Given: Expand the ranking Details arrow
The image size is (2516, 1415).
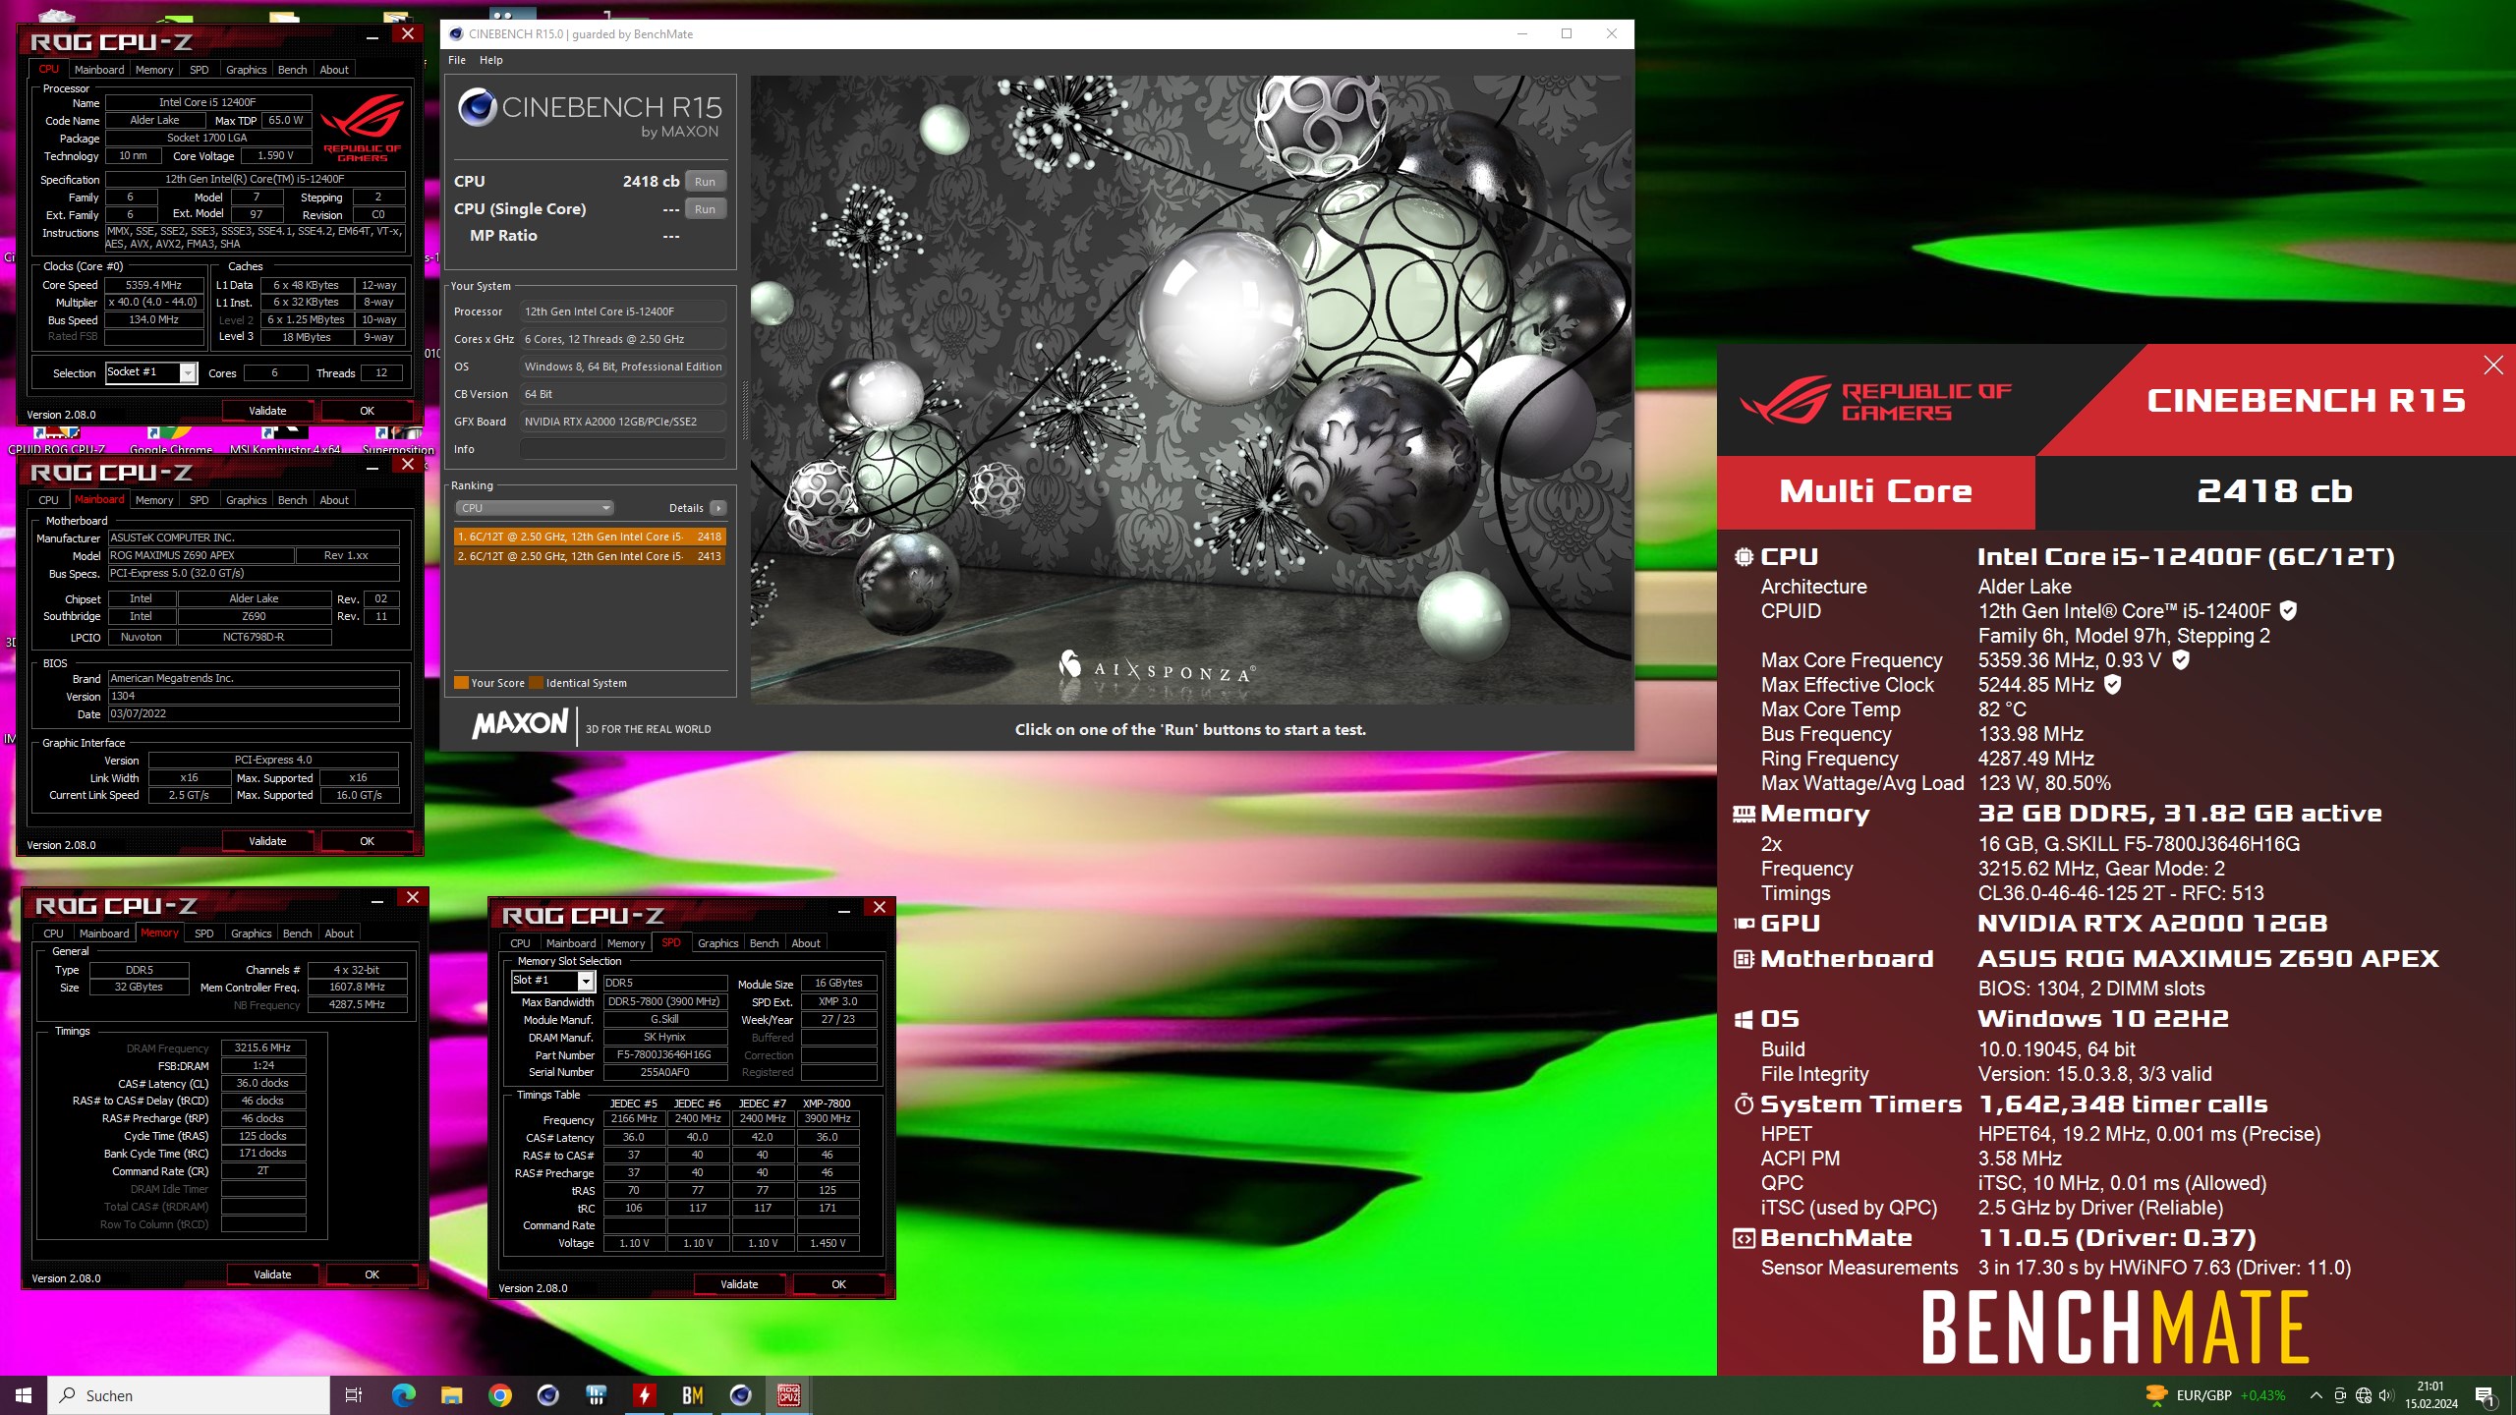Looking at the screenshot, I should coord(718,508).
